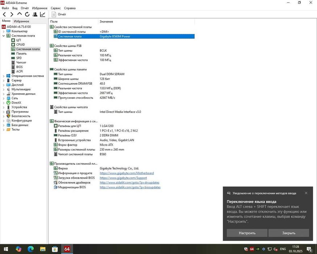Expand the Сеть node chevron

click(3, 98)
